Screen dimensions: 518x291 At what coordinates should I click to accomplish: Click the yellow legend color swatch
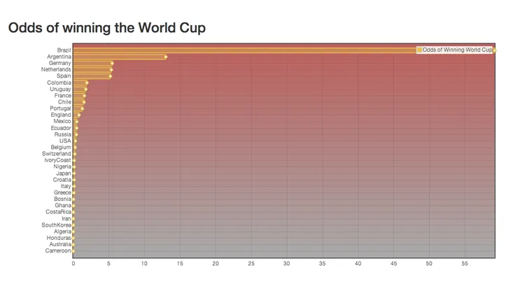tap(419, 50)
